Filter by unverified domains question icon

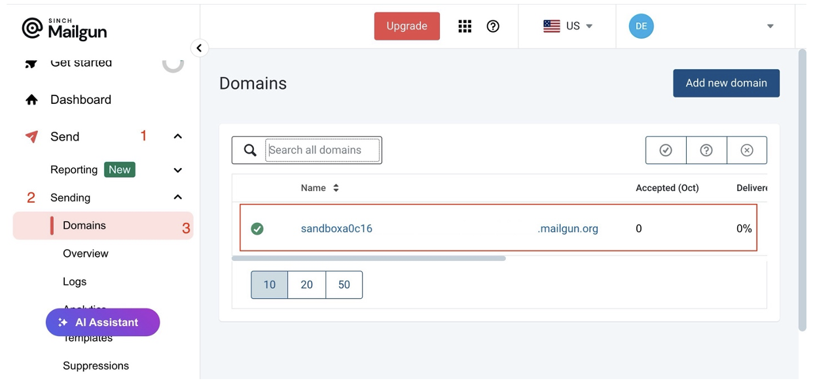706,150
